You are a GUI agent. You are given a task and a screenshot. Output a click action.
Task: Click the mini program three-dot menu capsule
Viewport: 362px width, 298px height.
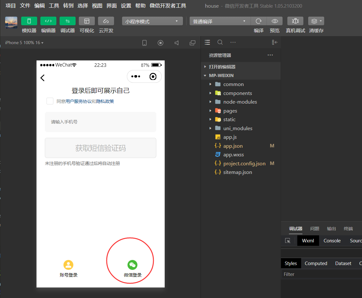(x=136, y=76)
